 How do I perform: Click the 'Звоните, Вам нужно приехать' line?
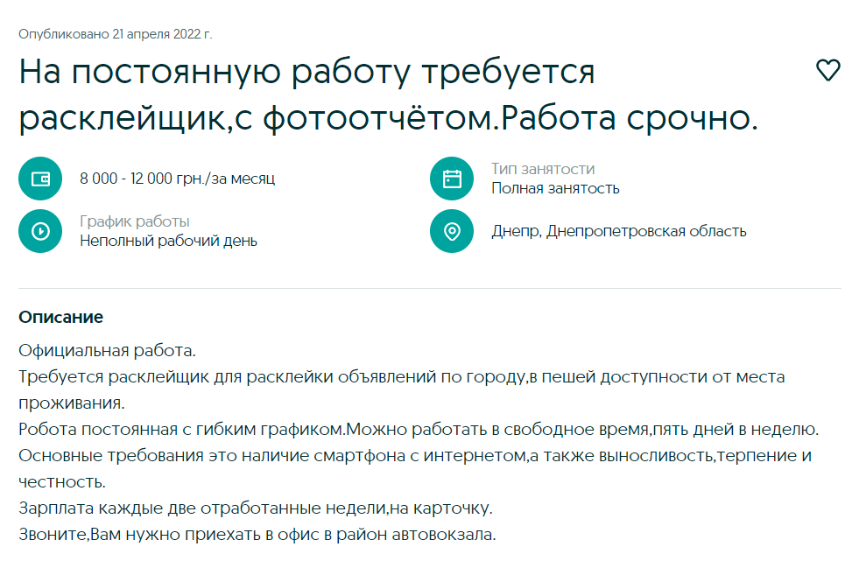point(257,534)
